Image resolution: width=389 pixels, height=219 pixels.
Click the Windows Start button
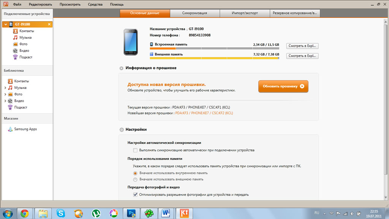(8, 214)
